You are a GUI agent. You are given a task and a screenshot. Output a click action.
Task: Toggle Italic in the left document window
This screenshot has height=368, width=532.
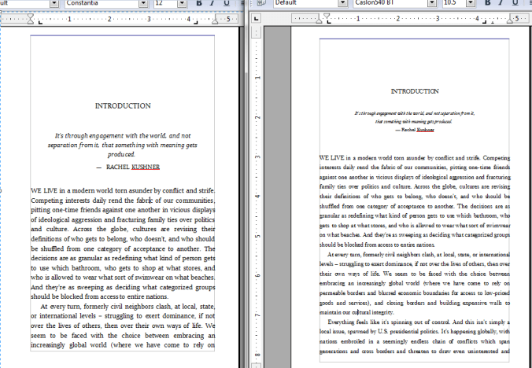pos(212,3)
